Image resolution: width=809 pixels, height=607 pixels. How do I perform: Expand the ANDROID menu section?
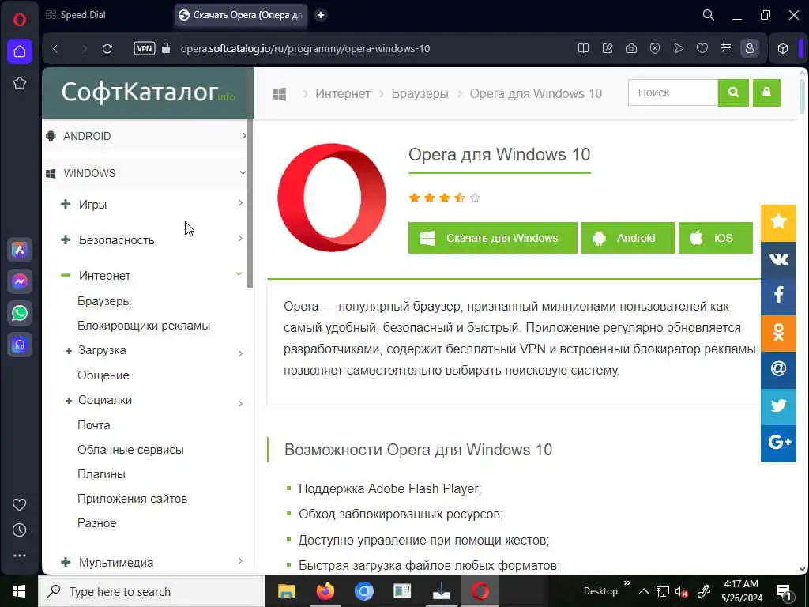click(145, 136)
